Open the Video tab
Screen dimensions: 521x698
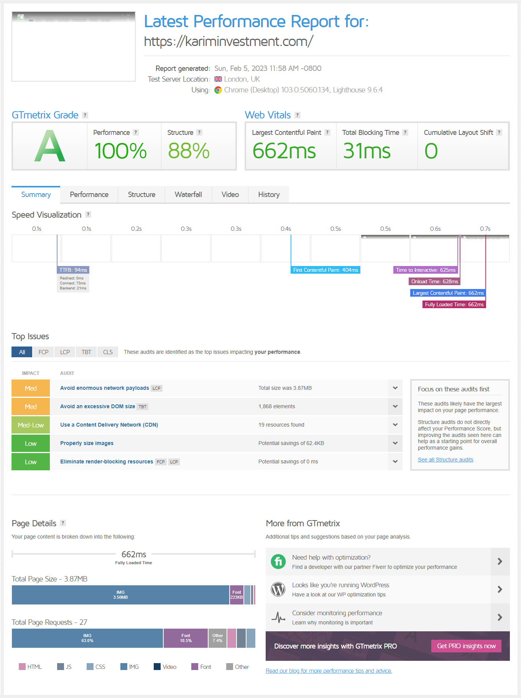(230, 195)
